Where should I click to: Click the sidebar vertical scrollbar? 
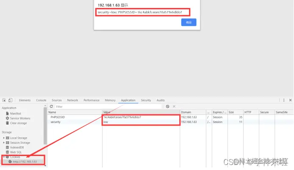[x=45, y=126]
